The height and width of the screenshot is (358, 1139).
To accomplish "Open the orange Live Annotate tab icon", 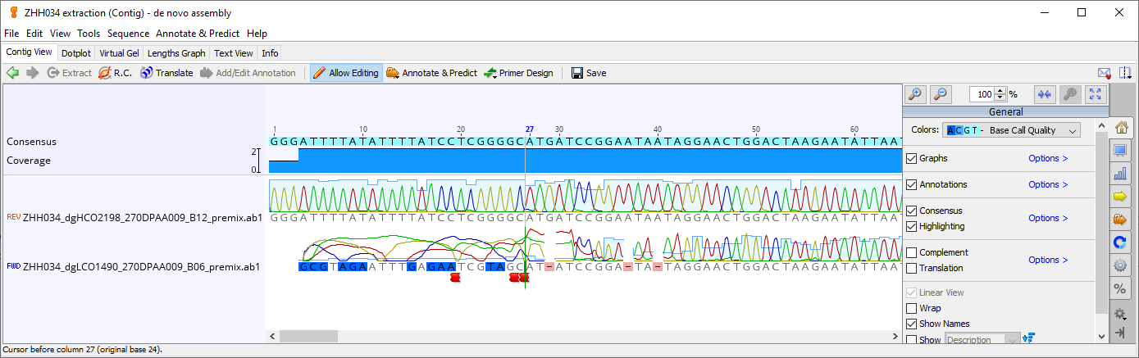I will pyautogui.click(x=1120, y=220).
